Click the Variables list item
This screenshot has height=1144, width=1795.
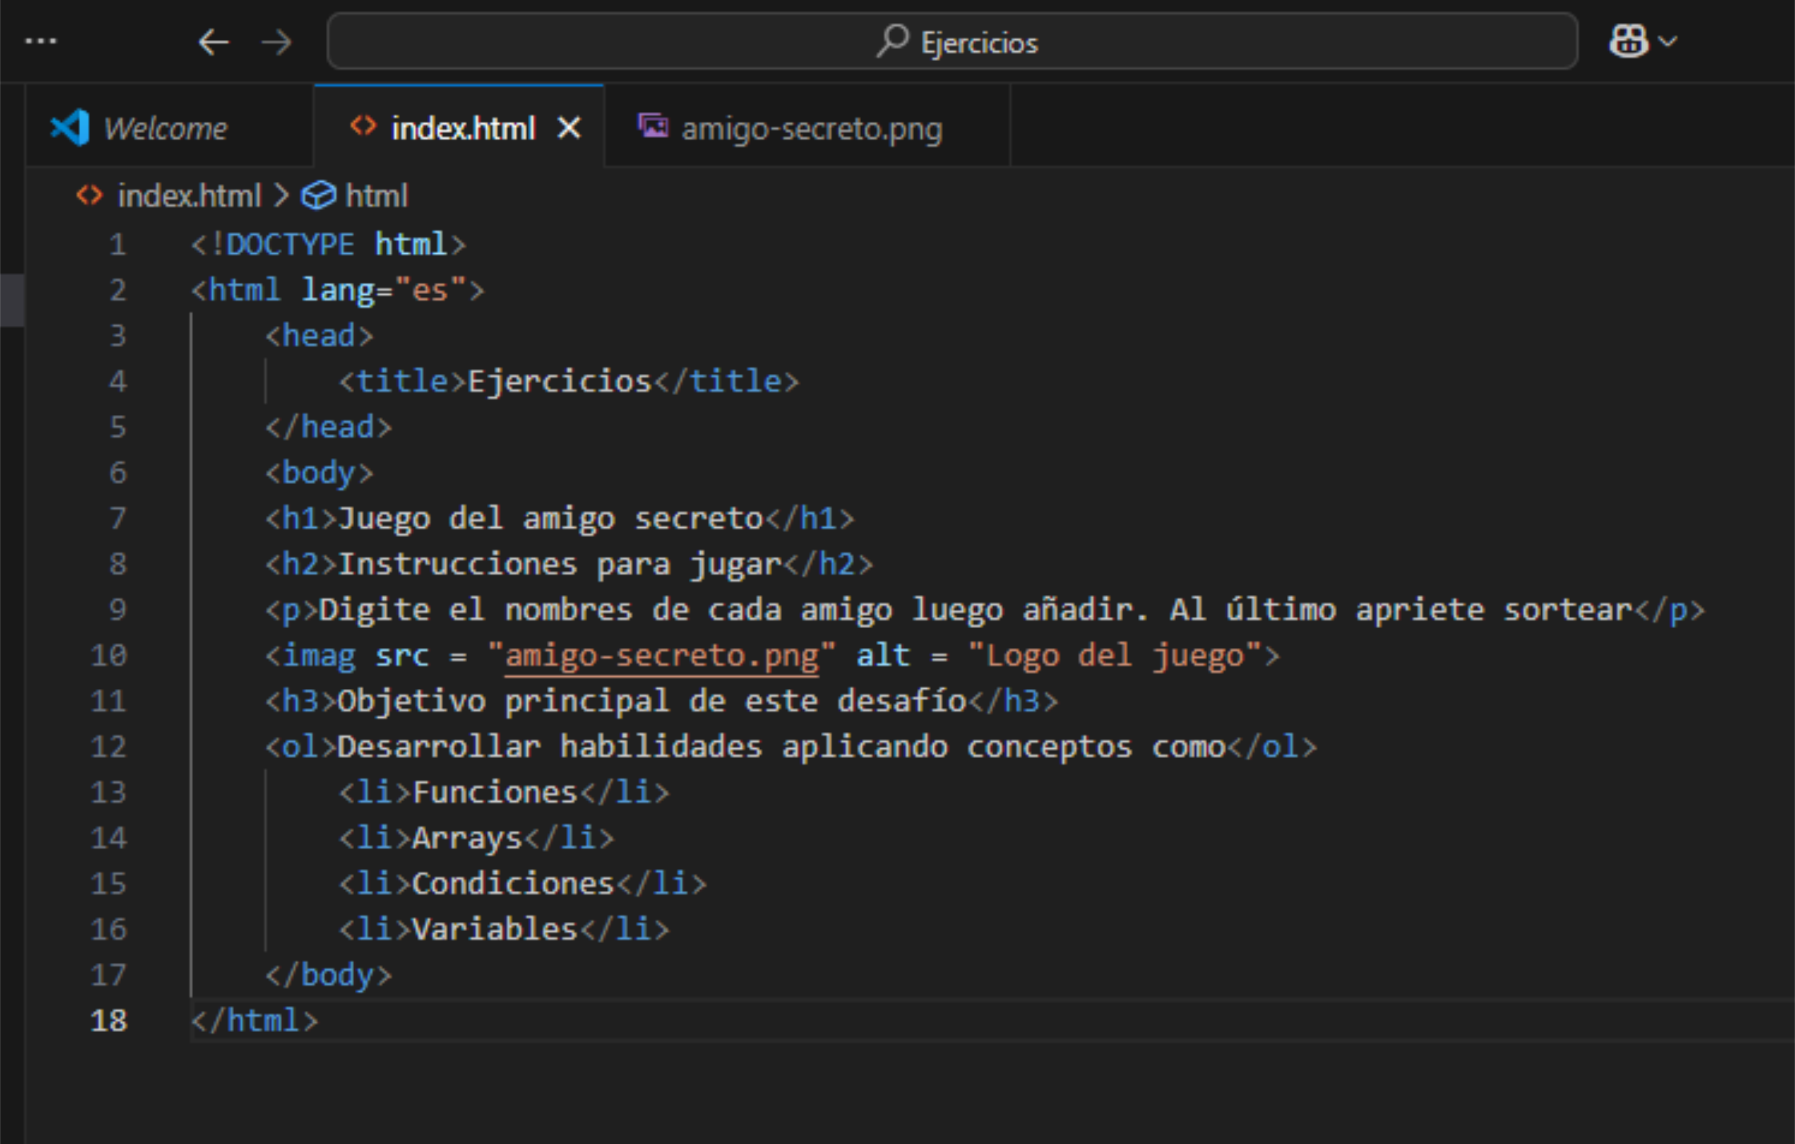(505, 929)
